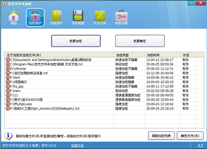The height and width of the screenshot is (149, 207).
Task: Click 刷新加密列表 refresh button
Action: (161, 135)
